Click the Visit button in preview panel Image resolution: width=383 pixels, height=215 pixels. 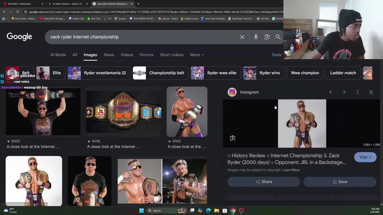coord(365,157)
